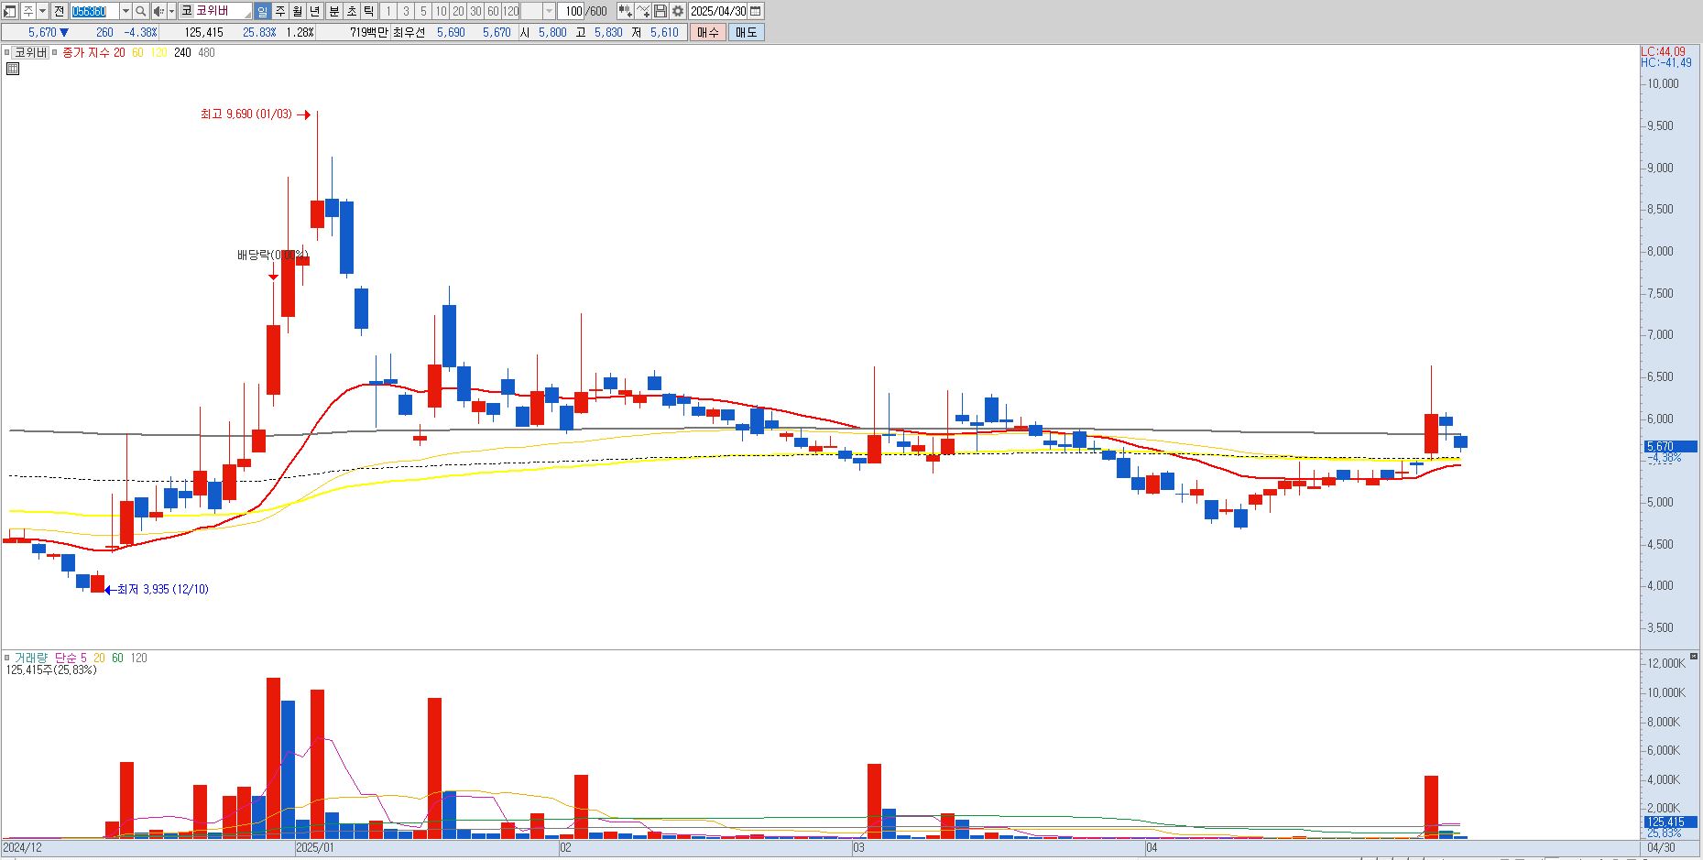This screenshot has height=860, width=1703.
Task: Click the data table grid icon
Action: point(13,69)
